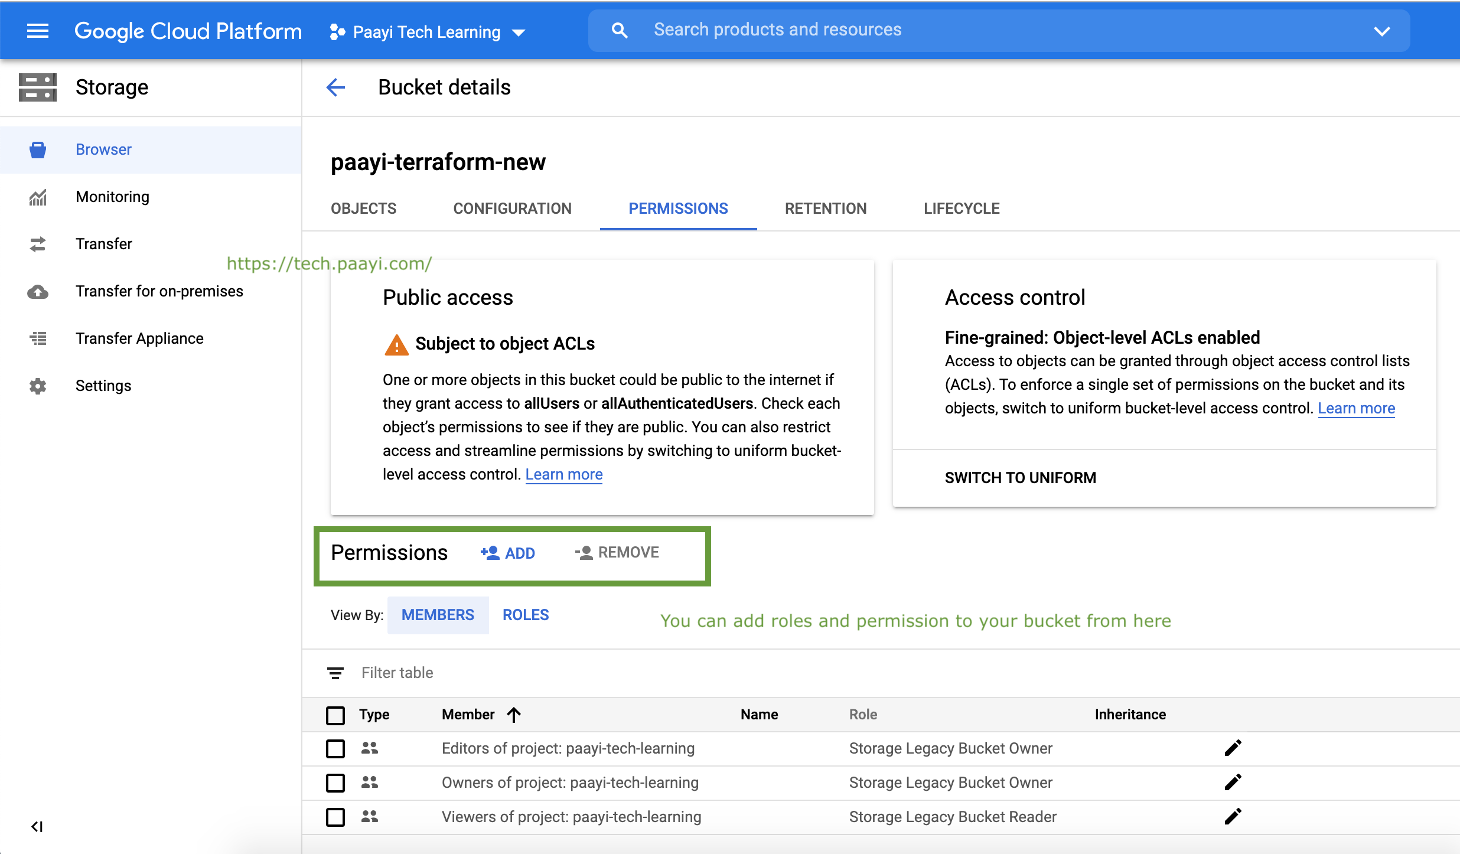Click the filter table icon
Image resolution: width=1460 pixels, height=854 pixels.
tap(335, 673)
